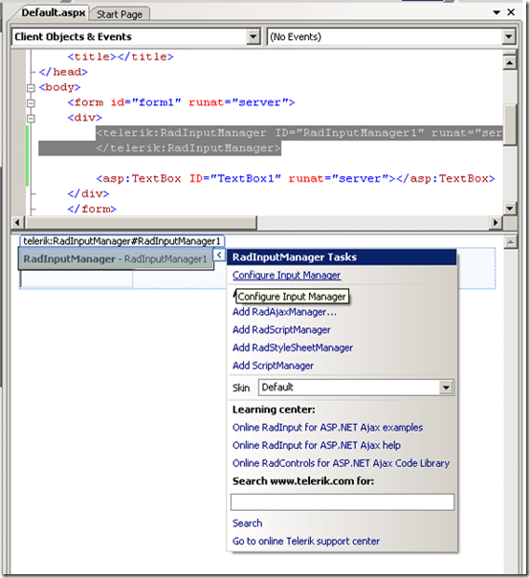Collapse the div tag outline node
The image size is (530, 578).
[x=31, y=119]
